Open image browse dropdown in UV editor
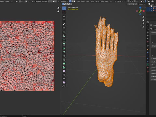The width and height of the screenshot is (156, 117). pyautogui.click(x=33, y=1)
